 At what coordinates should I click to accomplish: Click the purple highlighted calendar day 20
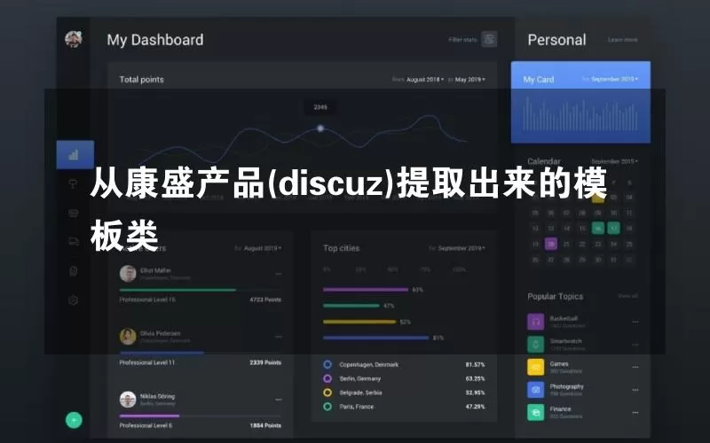[550, 245]
